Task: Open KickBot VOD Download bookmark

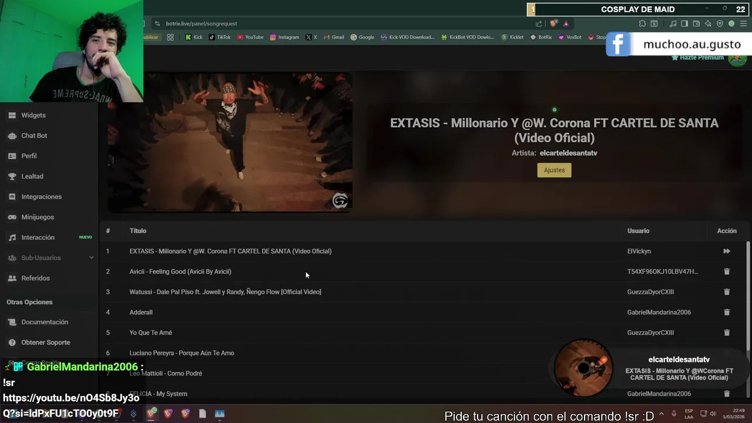Action: 468,37
